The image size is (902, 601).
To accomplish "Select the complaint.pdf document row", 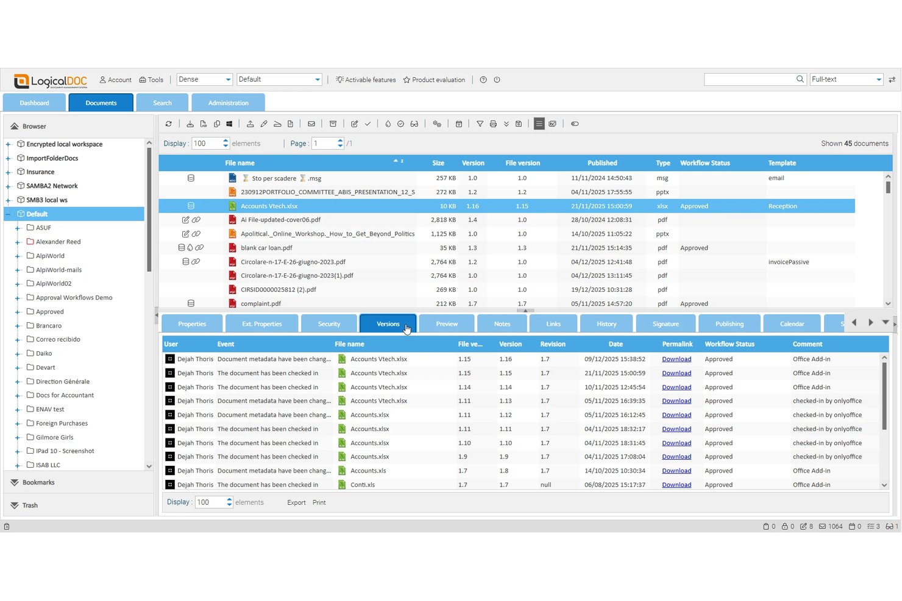I will (506, 304).
